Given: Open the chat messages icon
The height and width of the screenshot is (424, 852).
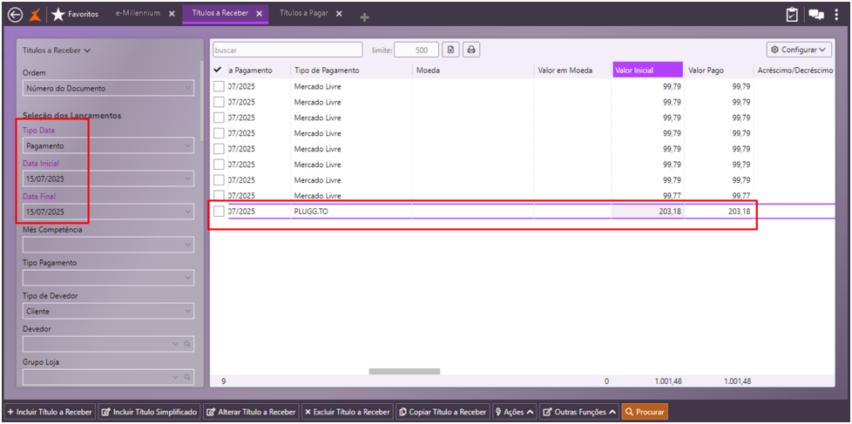Looking at the screenshot, I should (816, 15).
